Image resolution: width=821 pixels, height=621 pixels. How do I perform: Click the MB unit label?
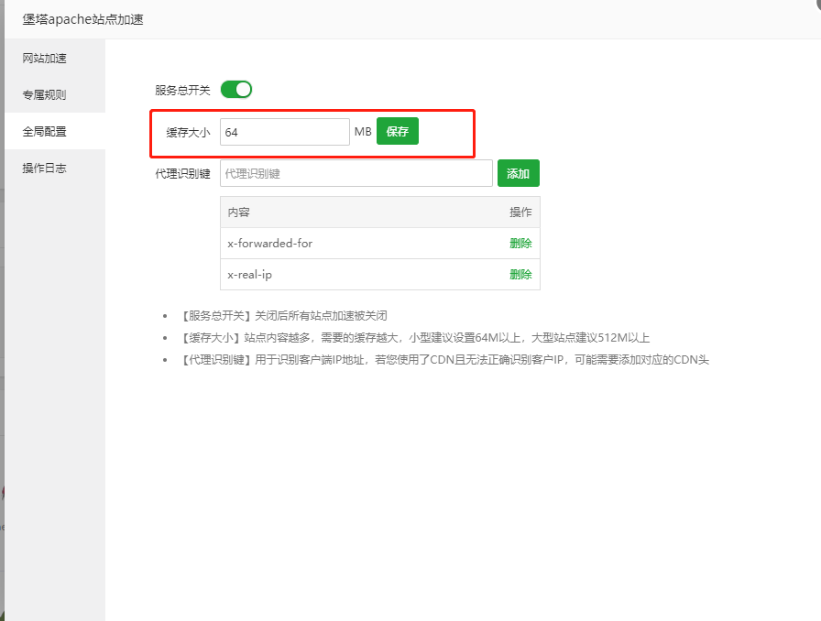(363, 131)
